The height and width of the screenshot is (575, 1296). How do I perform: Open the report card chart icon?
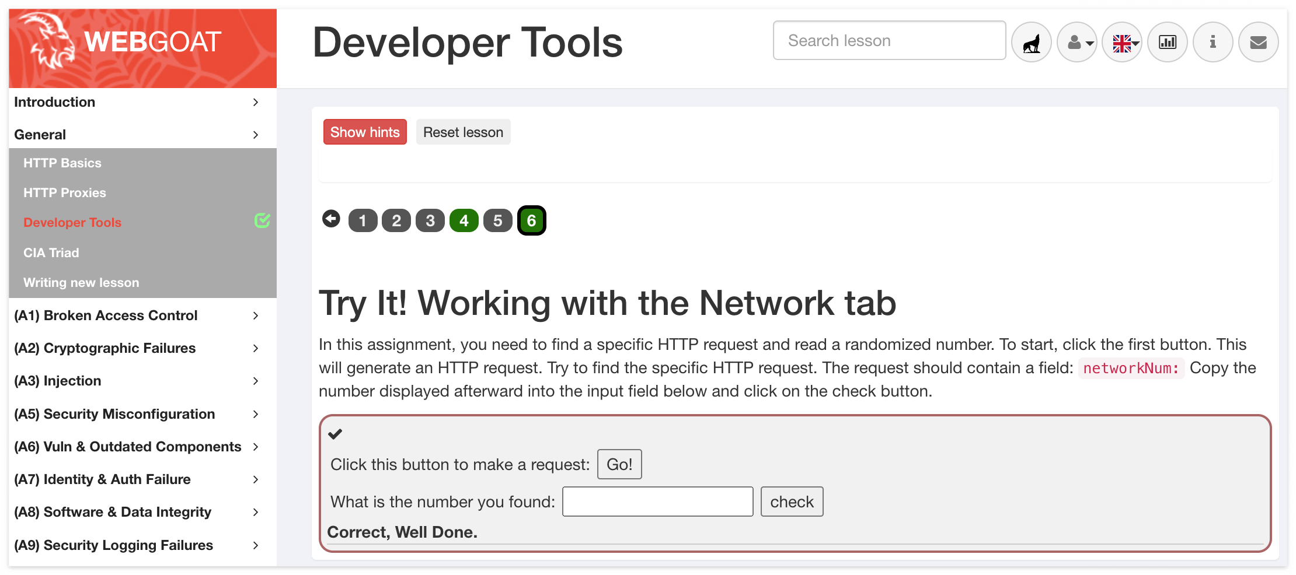[x=1168, y=42]
